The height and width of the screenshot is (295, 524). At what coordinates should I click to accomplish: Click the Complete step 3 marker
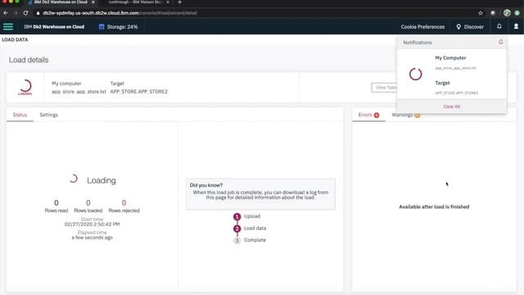point(237,240)
